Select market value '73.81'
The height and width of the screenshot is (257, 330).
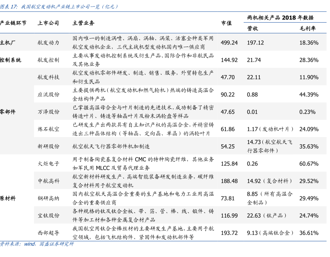[x=228, y=198]
